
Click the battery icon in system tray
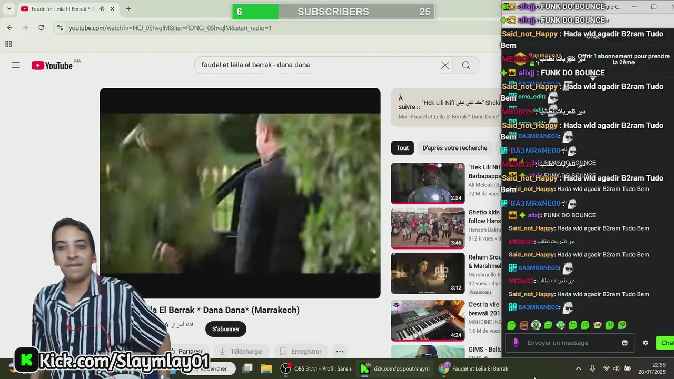[x=628, y=368]
